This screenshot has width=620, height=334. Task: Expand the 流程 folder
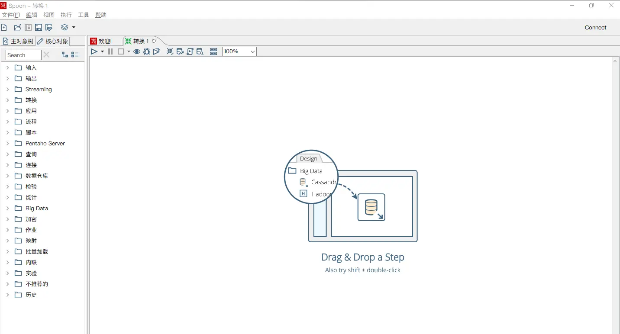(x=8, y=122)
